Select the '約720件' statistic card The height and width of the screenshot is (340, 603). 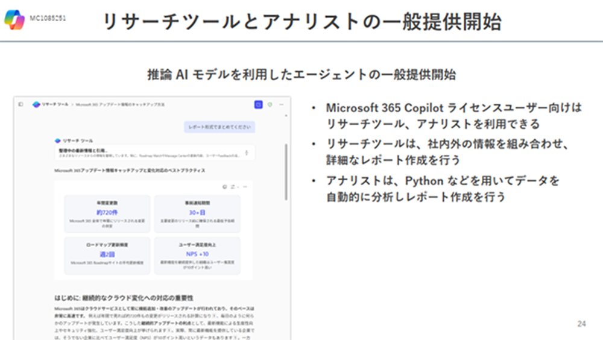[107, 213]
